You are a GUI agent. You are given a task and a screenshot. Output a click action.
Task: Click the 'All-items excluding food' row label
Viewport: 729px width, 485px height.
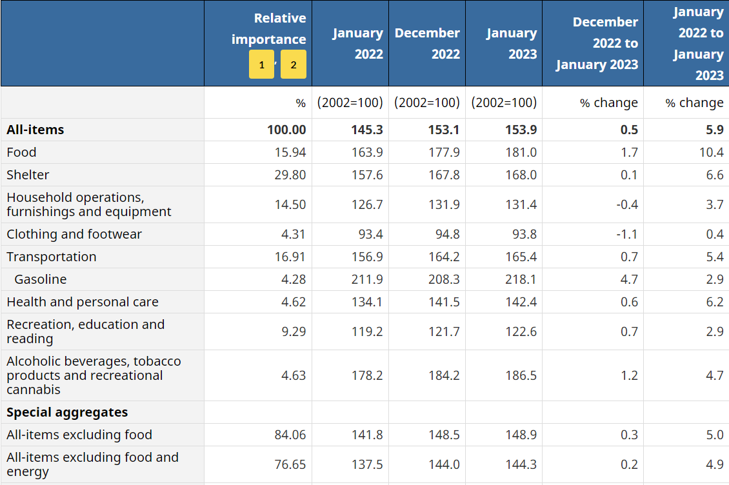pyautogui.click(x=79, y=435)
